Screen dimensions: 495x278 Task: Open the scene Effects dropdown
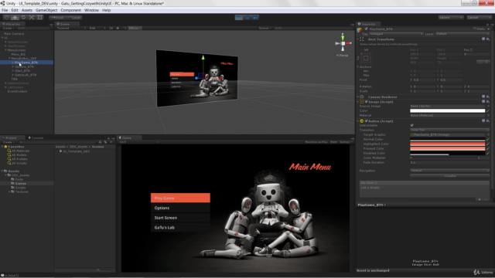point(135,28)
